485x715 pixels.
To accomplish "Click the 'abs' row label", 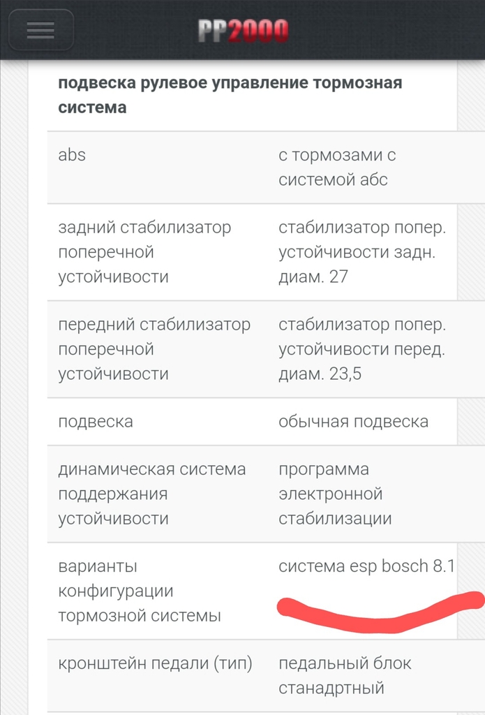I will 72,155.
